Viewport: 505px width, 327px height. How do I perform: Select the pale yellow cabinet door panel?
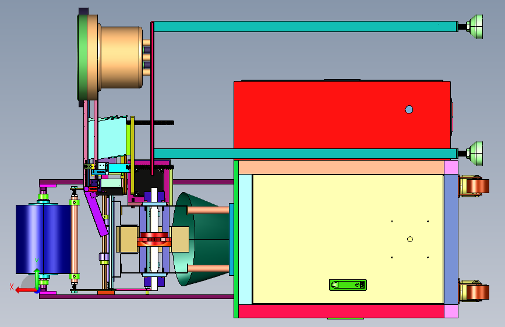click(x=348, y=239)
